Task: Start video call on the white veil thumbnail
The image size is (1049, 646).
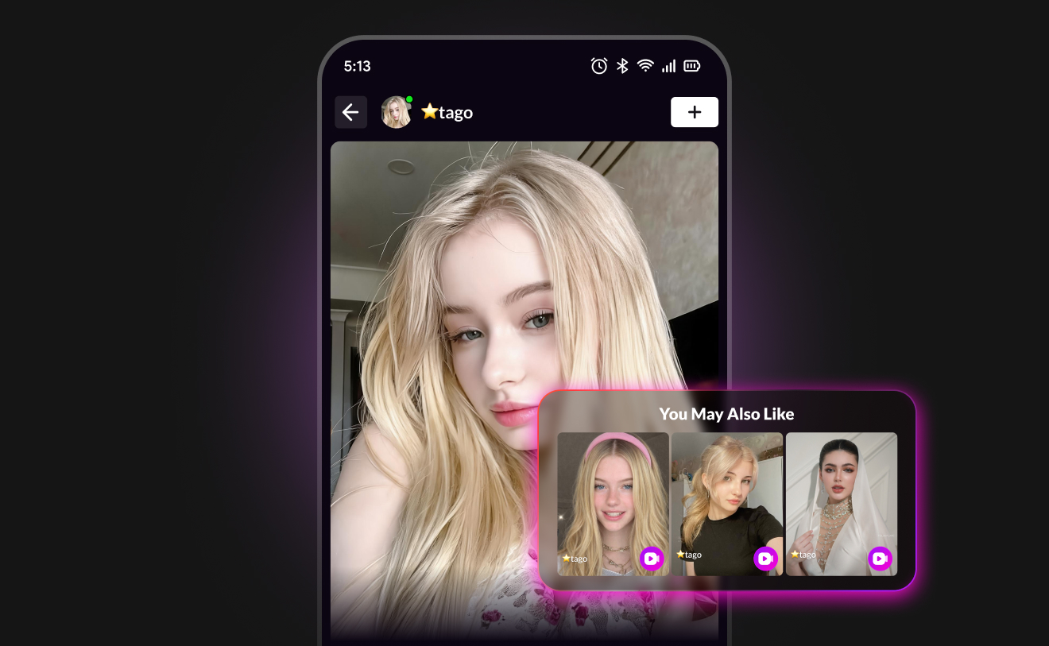Action: tap(880, 559)
